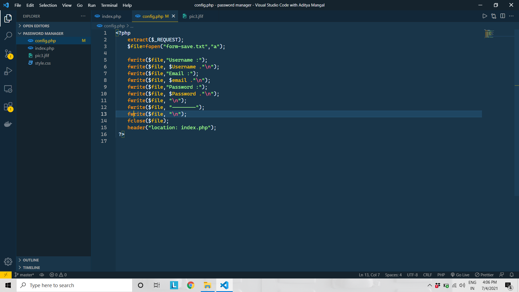The width and height of the screenshot is (519, 292).
Task: Open the Extensions view
Action: 8,107
